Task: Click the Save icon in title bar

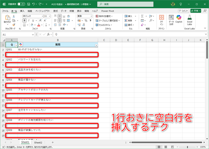Action: (29, 4)
